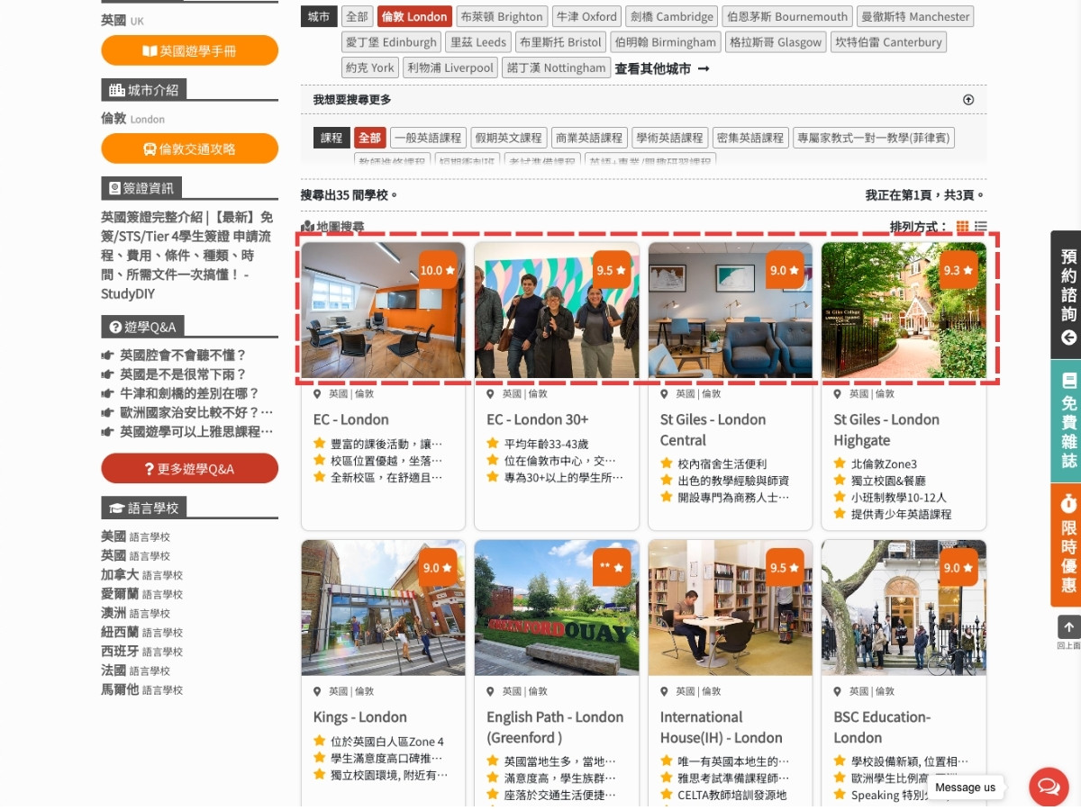This screenshot has width=1081, height=810.
Task: Filter courses by 假期英文課程
Action: 509,138
